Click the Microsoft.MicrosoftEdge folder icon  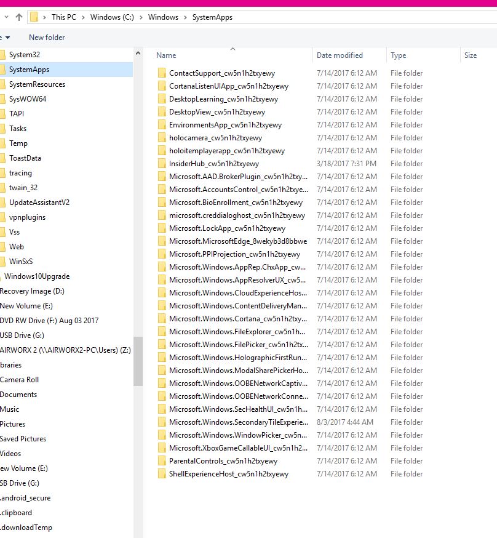point(162,241)
